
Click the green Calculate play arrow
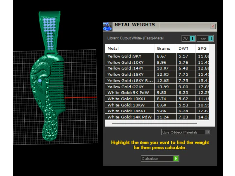click(x=176, y=158)
